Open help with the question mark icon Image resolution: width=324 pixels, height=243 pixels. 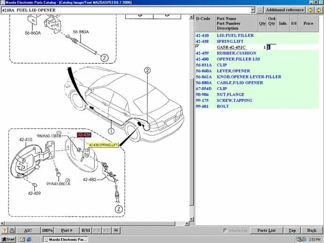(x=4, y=230)
